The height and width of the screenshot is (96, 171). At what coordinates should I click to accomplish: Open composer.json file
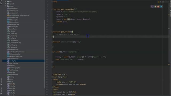pyautogui.click(x=14, y=11)
